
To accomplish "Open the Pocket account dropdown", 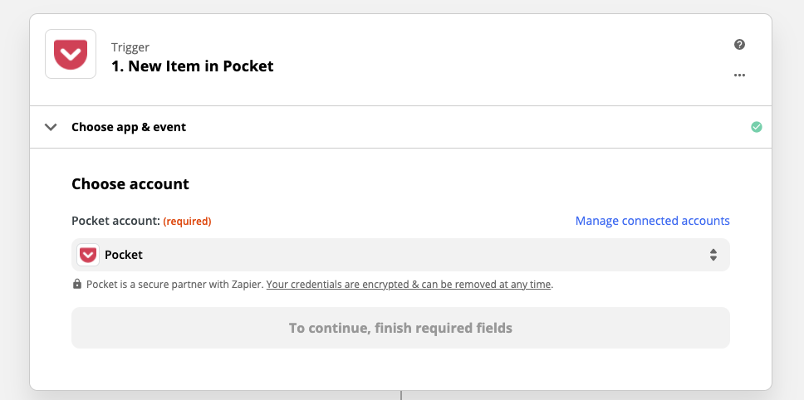I will [400, 255].
